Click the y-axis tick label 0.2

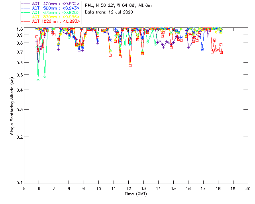click(x=20, y=137)
